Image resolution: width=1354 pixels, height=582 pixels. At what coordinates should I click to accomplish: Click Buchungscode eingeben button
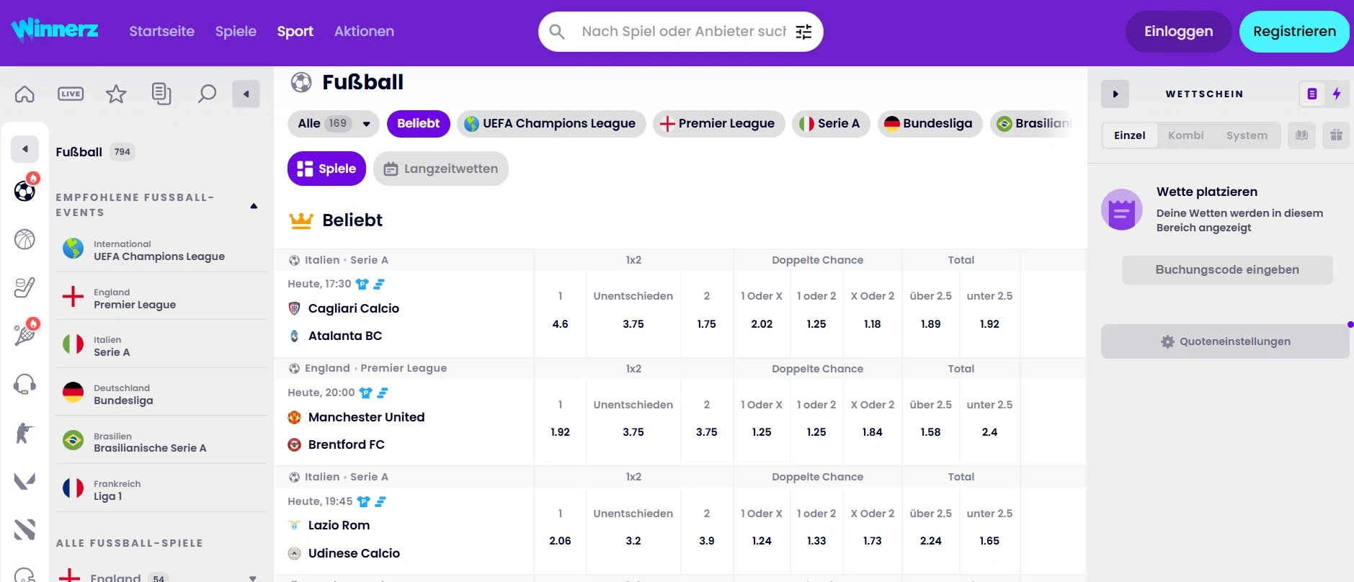1227,270
